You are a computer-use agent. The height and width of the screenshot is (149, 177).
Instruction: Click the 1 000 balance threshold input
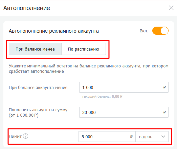tap(124, 87)
